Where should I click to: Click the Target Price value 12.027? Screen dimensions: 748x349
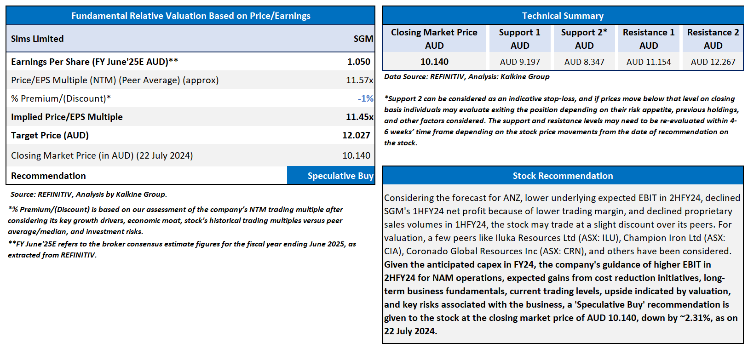pyautogui.click(x=356, y=135)
